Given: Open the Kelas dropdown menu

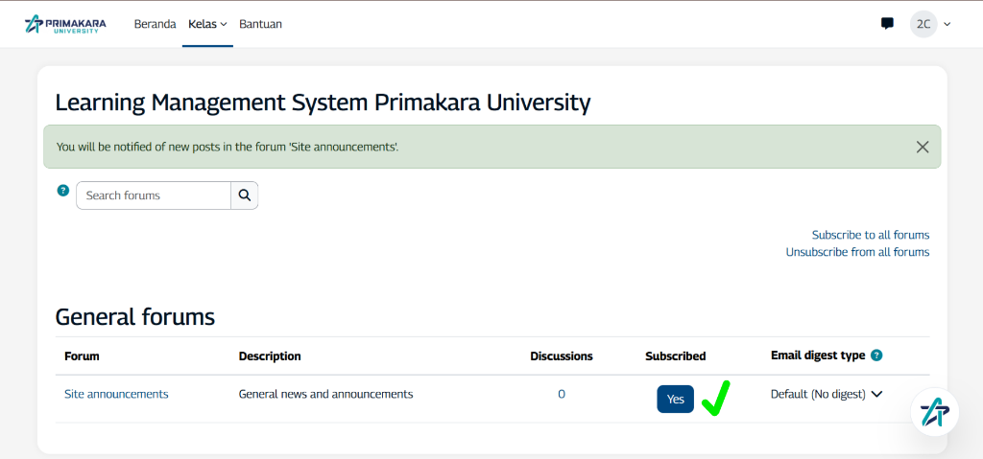Looking at the screenshot, I should pos(207,24).
